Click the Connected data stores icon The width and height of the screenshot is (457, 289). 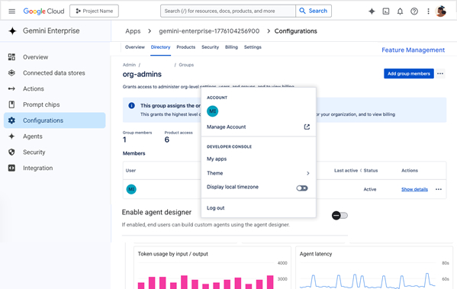tap(11, 73)
